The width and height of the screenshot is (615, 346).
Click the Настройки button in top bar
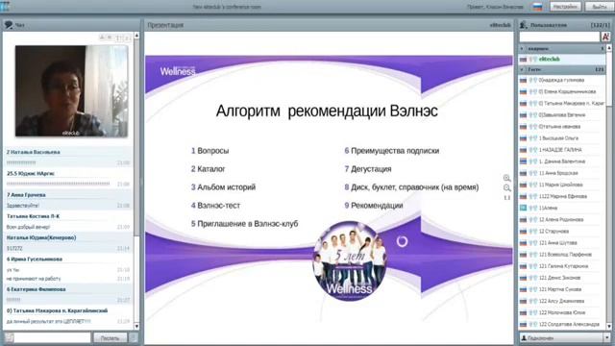click(x=565, y=7)
